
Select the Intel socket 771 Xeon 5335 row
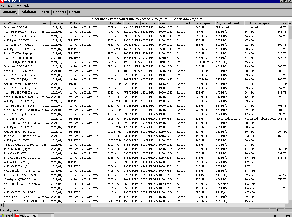144,175
